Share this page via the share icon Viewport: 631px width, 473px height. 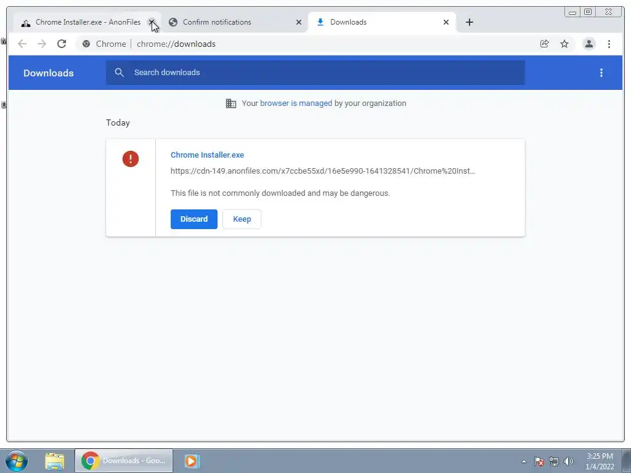pyautogui.click(x=545, y=44)
